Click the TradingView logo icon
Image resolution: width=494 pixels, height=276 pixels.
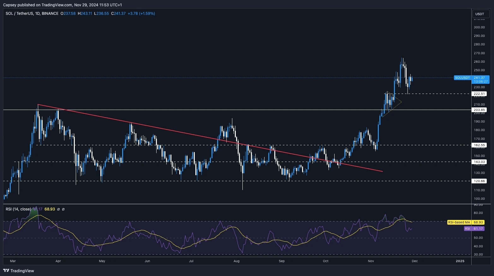click(6, 271)
